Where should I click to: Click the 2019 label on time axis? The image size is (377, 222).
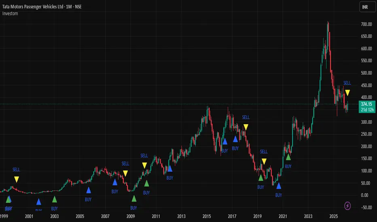pyautogui.click(x=258, y=216)
